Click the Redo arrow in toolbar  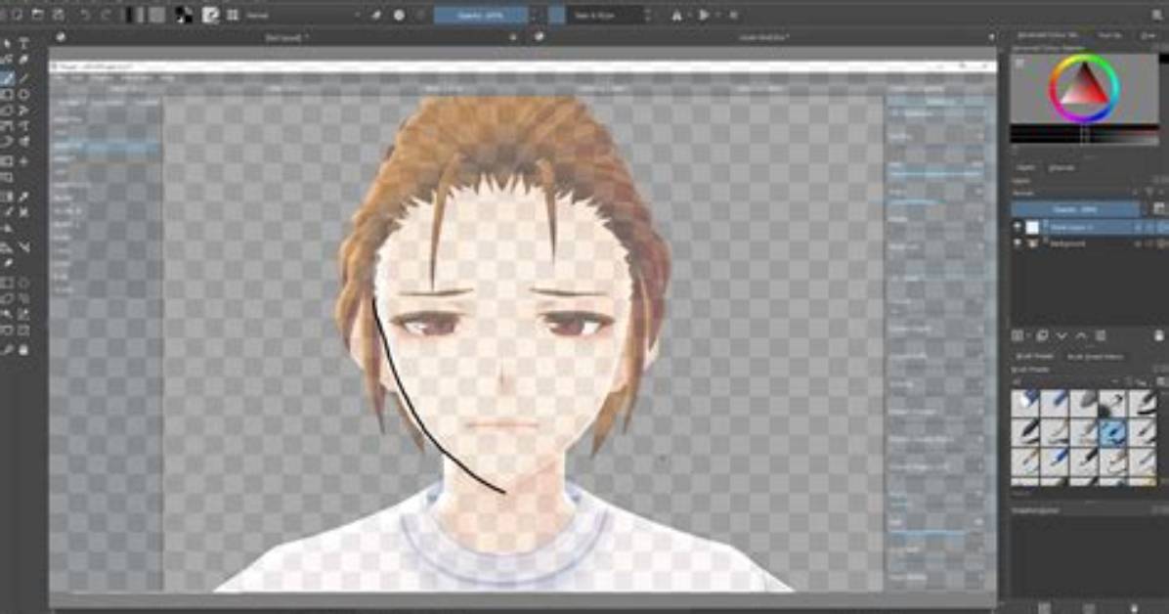(x=106, y=14)
